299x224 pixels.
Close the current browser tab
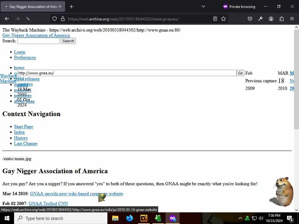pos(60,6)
